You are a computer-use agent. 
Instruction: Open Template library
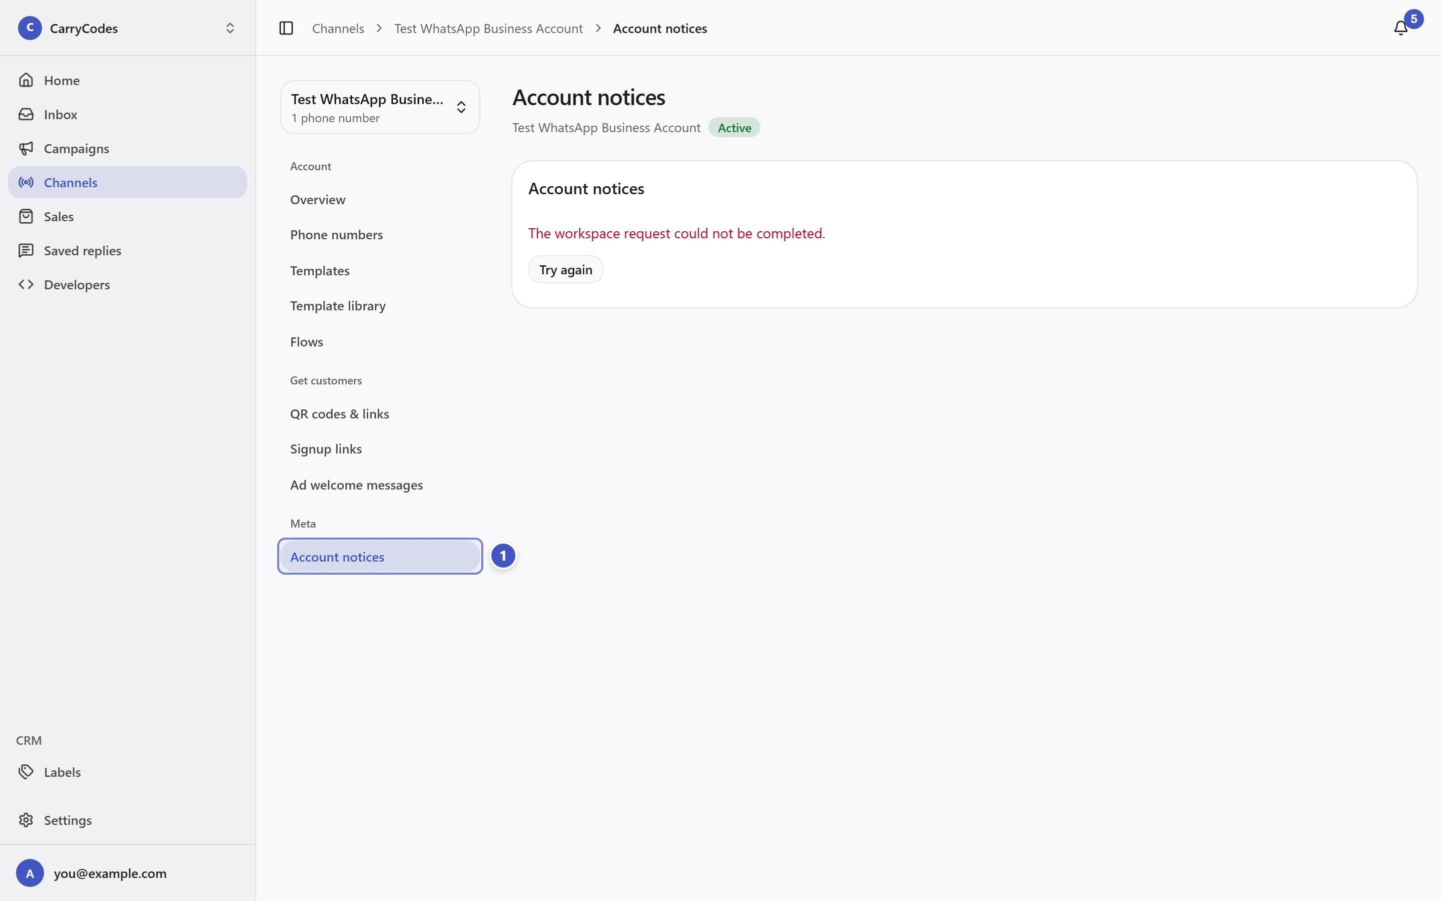(x=380, y=306)
